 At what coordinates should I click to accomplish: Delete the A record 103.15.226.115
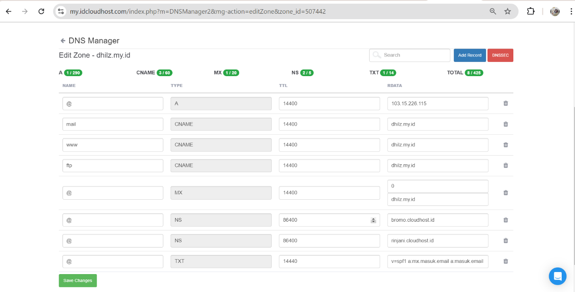click(506, 103)
